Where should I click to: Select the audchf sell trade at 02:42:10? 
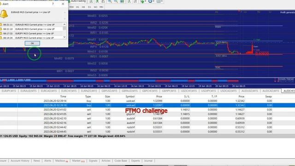click(x=147, y=119)
